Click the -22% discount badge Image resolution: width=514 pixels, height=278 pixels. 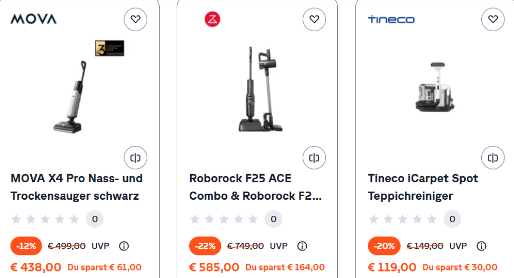(205, 246)
